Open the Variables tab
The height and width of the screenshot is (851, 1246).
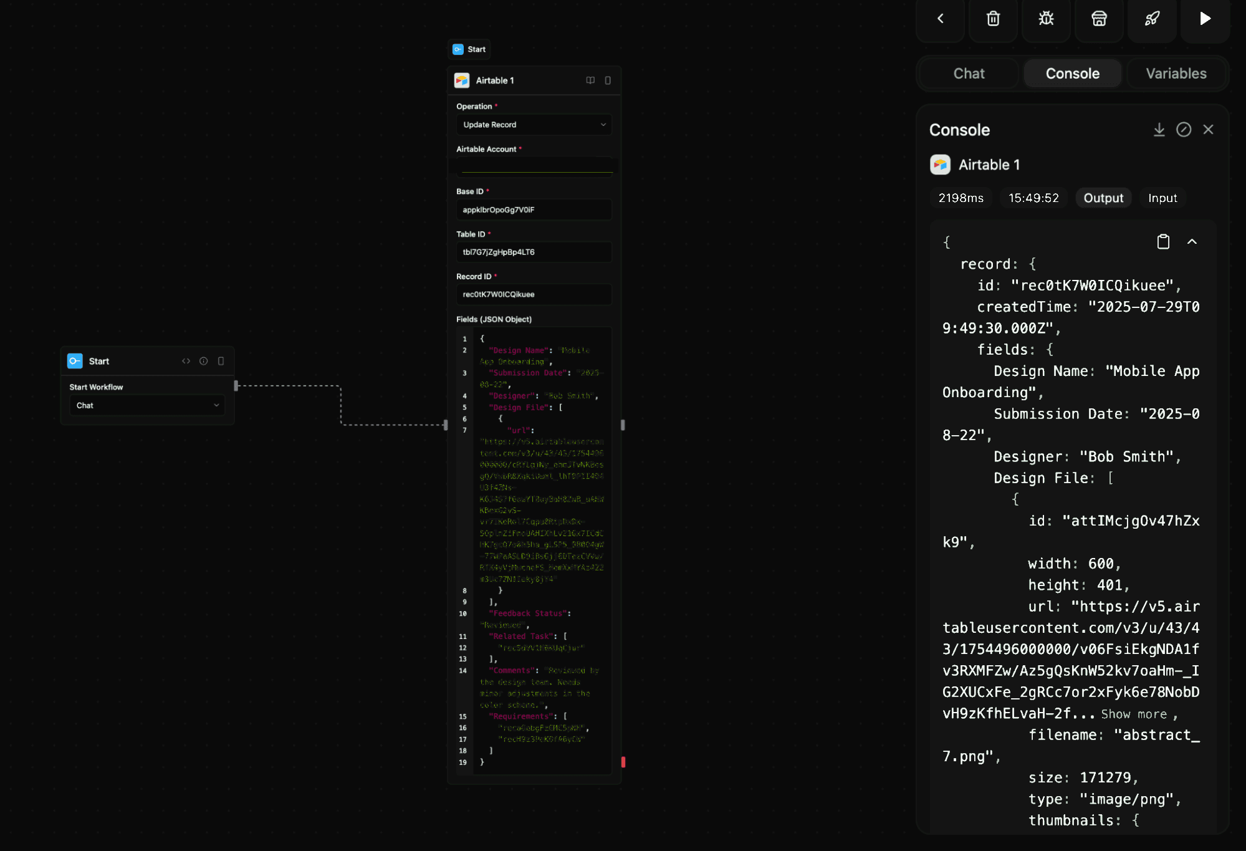click(1176, 73)
